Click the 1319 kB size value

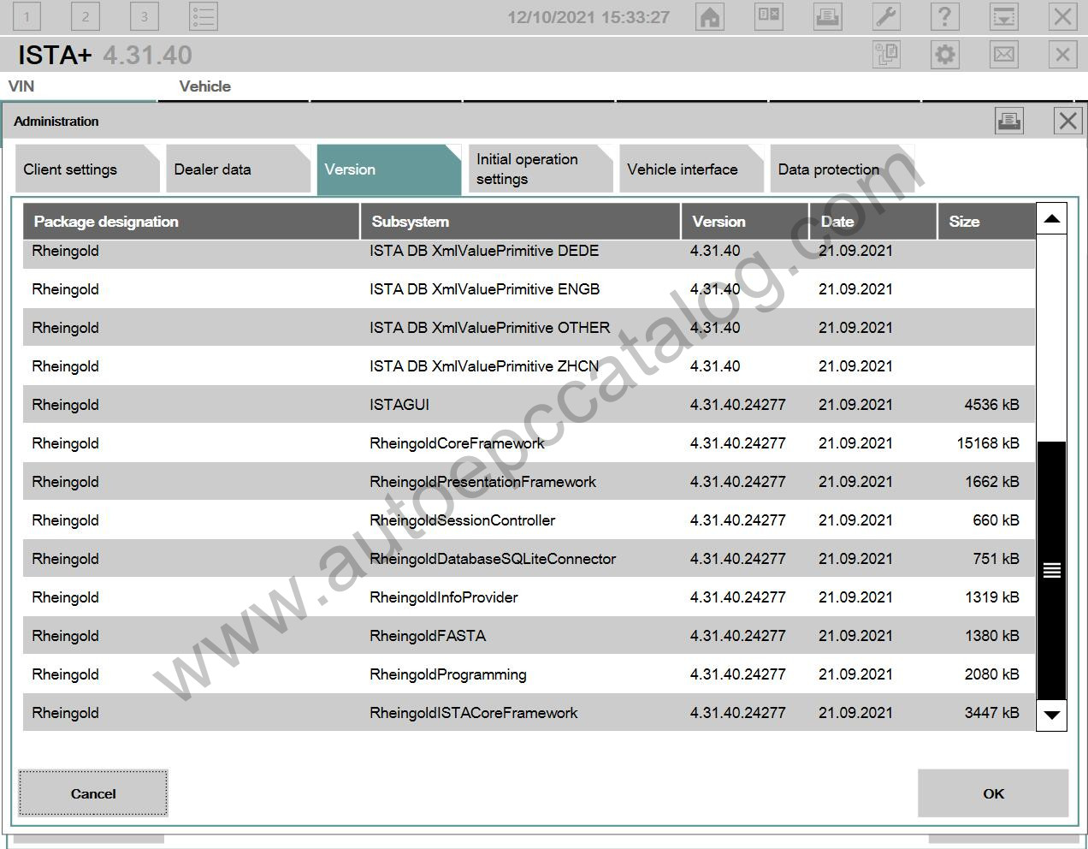coord(991,597)
